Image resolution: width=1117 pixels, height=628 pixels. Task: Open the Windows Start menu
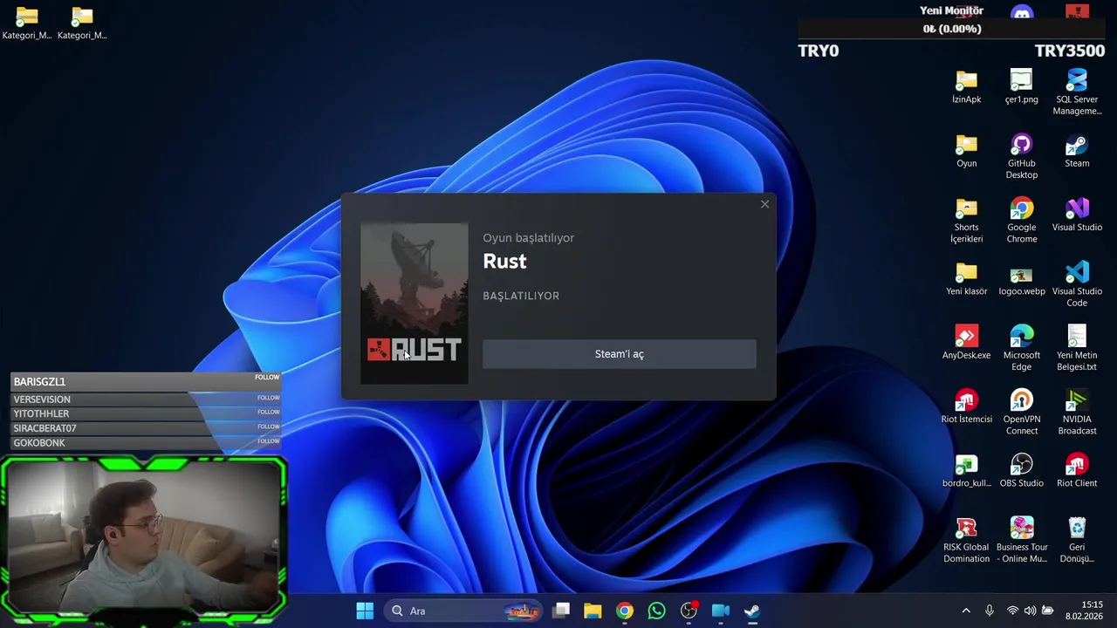tap(365, 611)
